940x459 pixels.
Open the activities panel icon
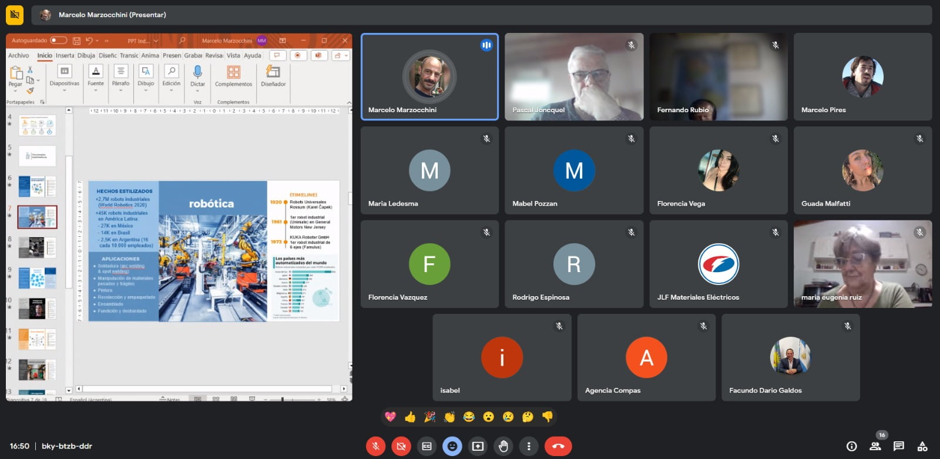pos(922,446)
